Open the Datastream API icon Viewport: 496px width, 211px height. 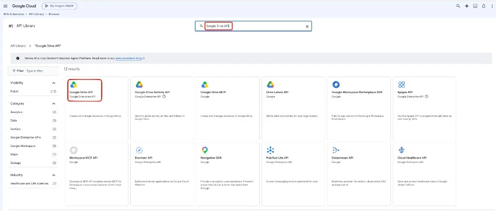pyautogui.click(x=336, y=150)
